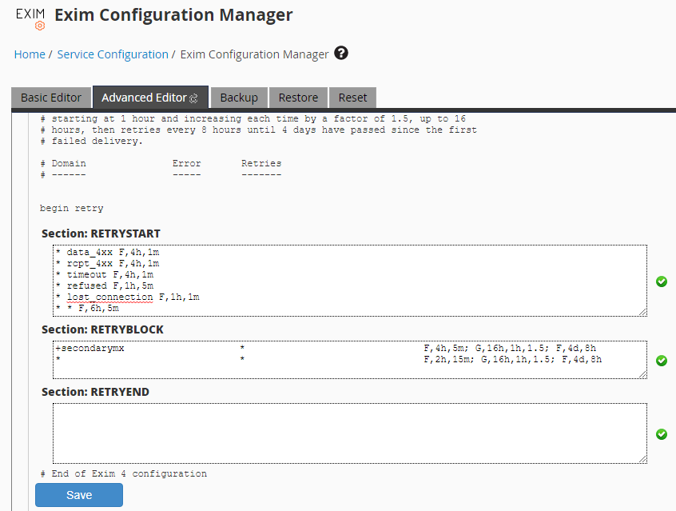The width and height of the screenshot is (676, 511).
Task: Click the 'Retries' column header comment
Action: [261, 164]
